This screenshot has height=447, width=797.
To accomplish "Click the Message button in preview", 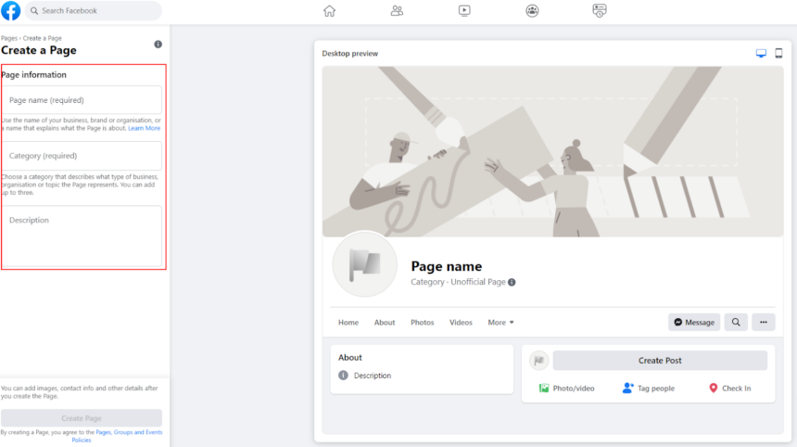I will pos(694,322).
